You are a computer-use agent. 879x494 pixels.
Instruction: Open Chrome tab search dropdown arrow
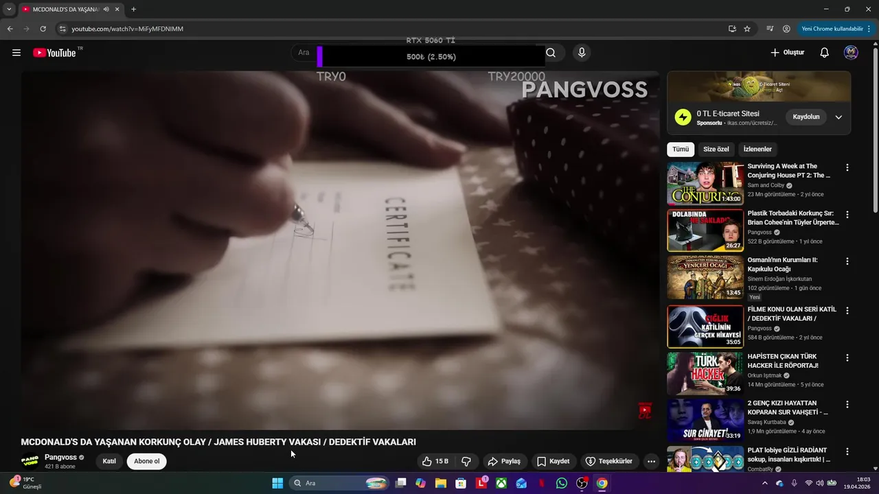[9, 10]
